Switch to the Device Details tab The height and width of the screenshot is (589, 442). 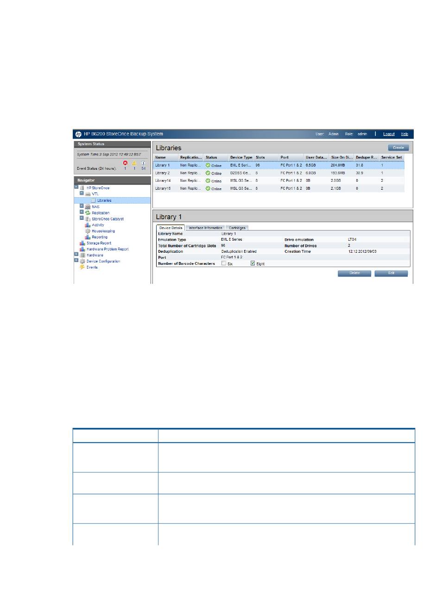(x=170, y=228)
